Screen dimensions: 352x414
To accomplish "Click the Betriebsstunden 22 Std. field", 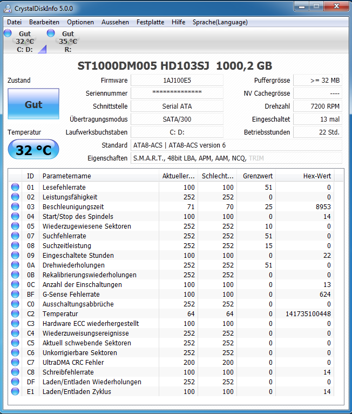I will coord(318,132).
